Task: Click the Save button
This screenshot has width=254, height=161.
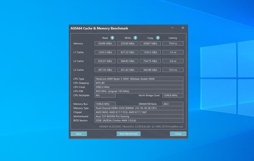Action: click(78, 134)
